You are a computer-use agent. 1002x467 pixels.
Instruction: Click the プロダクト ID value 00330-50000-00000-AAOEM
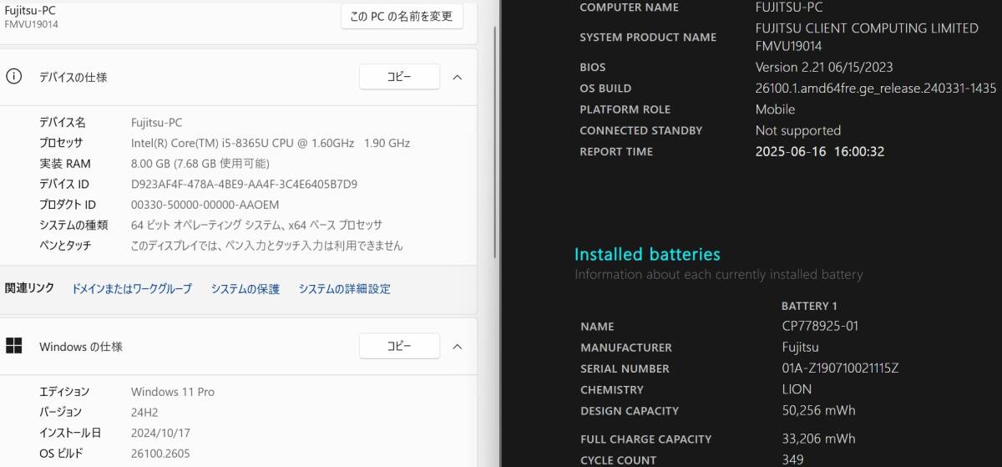click(x=205, y=205)
